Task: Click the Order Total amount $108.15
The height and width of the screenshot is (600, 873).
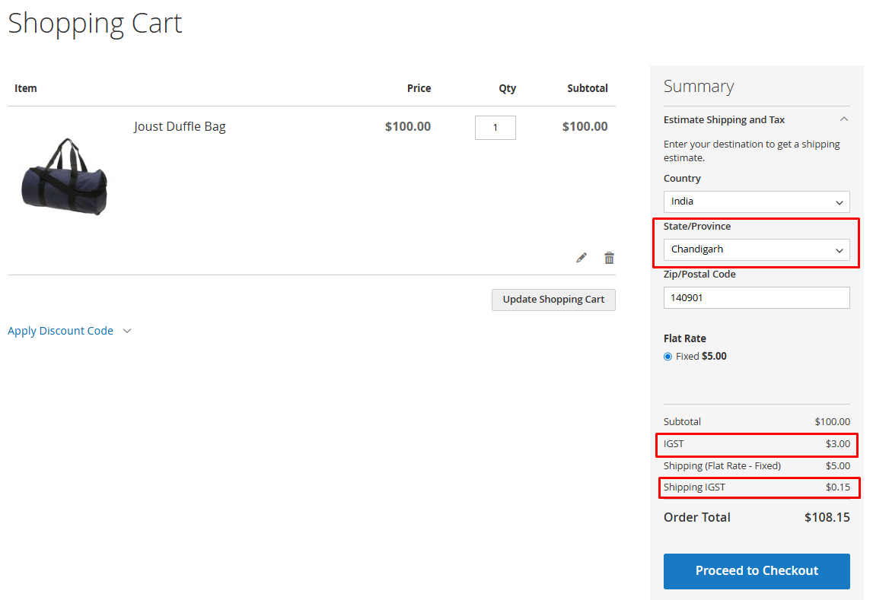Action: tap(827, 518)
